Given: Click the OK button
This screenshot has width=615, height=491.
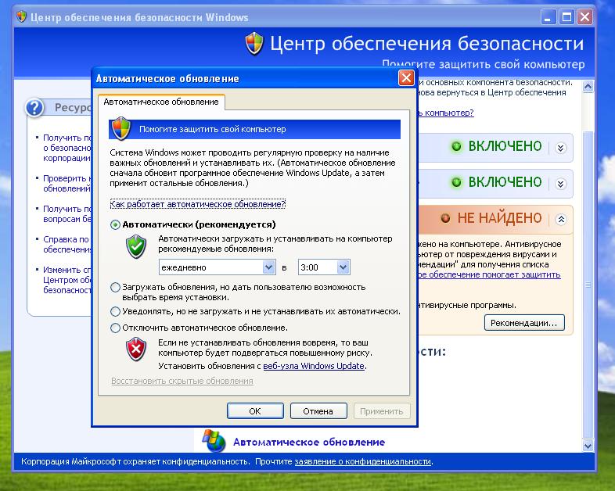Looking at the screenshot, I should pyautogui.click(x=255, y=411).
